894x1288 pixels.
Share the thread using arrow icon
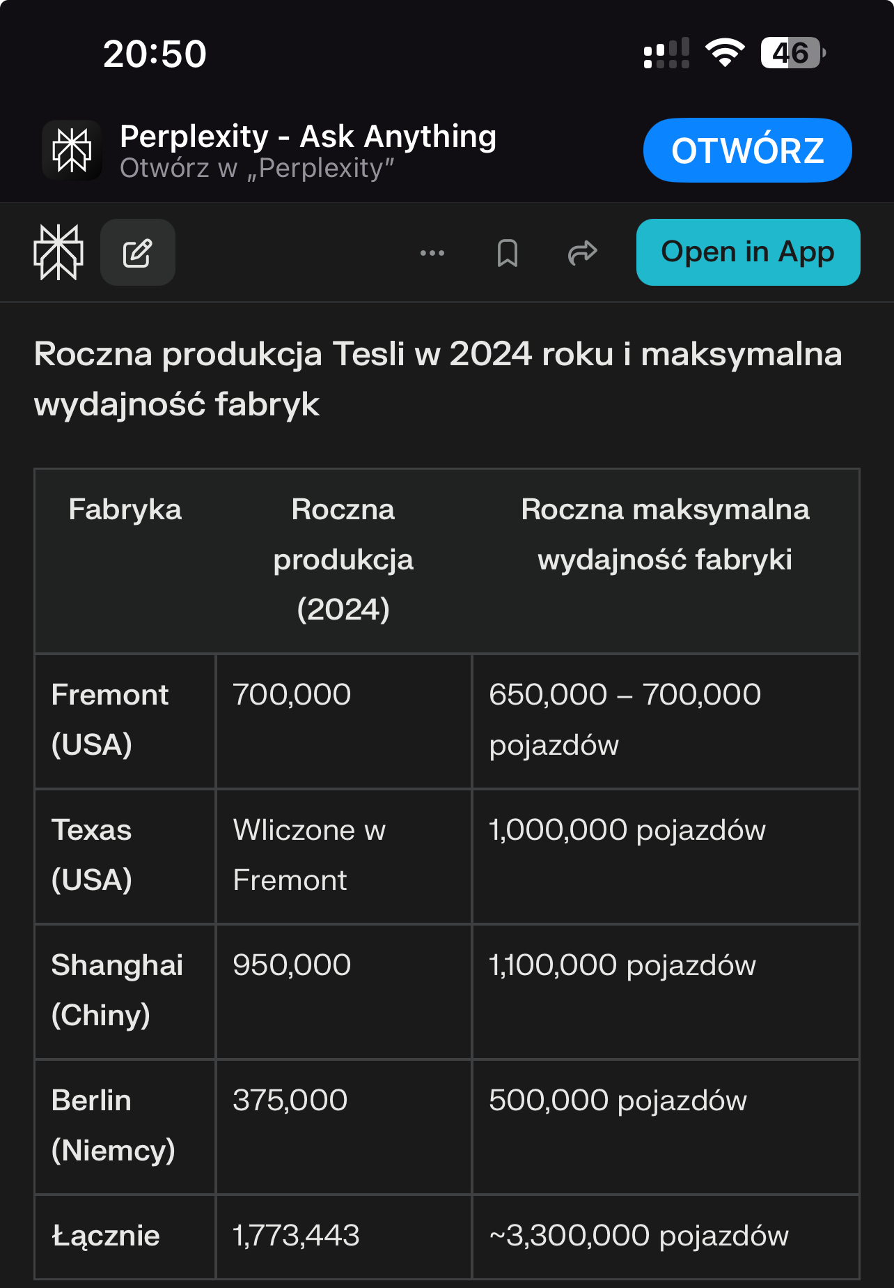coord(583,253)
